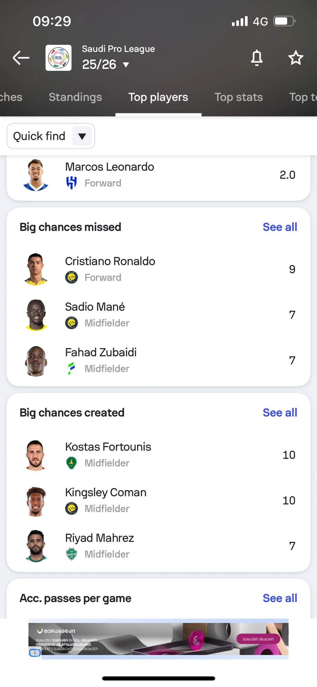Tap Fahad Zubaidi's club badge icon
This screenshot has width=317, height=687.
click(71, 368)
